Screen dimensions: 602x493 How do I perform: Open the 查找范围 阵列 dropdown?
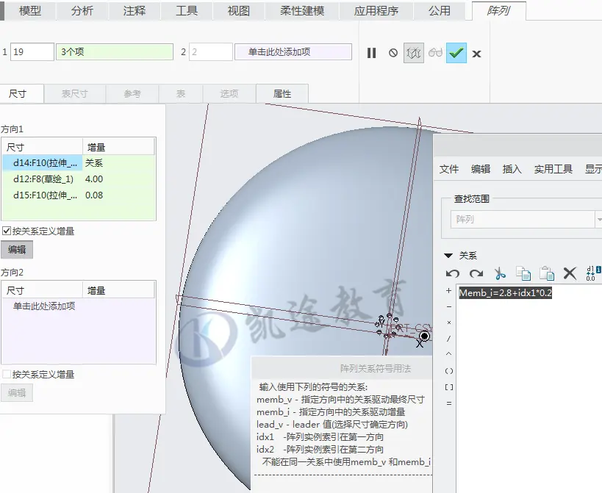(x=526, y=220)
